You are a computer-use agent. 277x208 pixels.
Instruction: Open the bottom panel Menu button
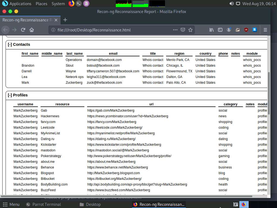coord(11,204)
